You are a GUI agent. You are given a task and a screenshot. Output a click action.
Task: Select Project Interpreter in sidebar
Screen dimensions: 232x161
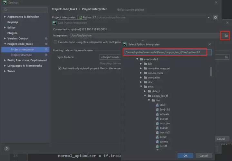[x=25, y=49]
